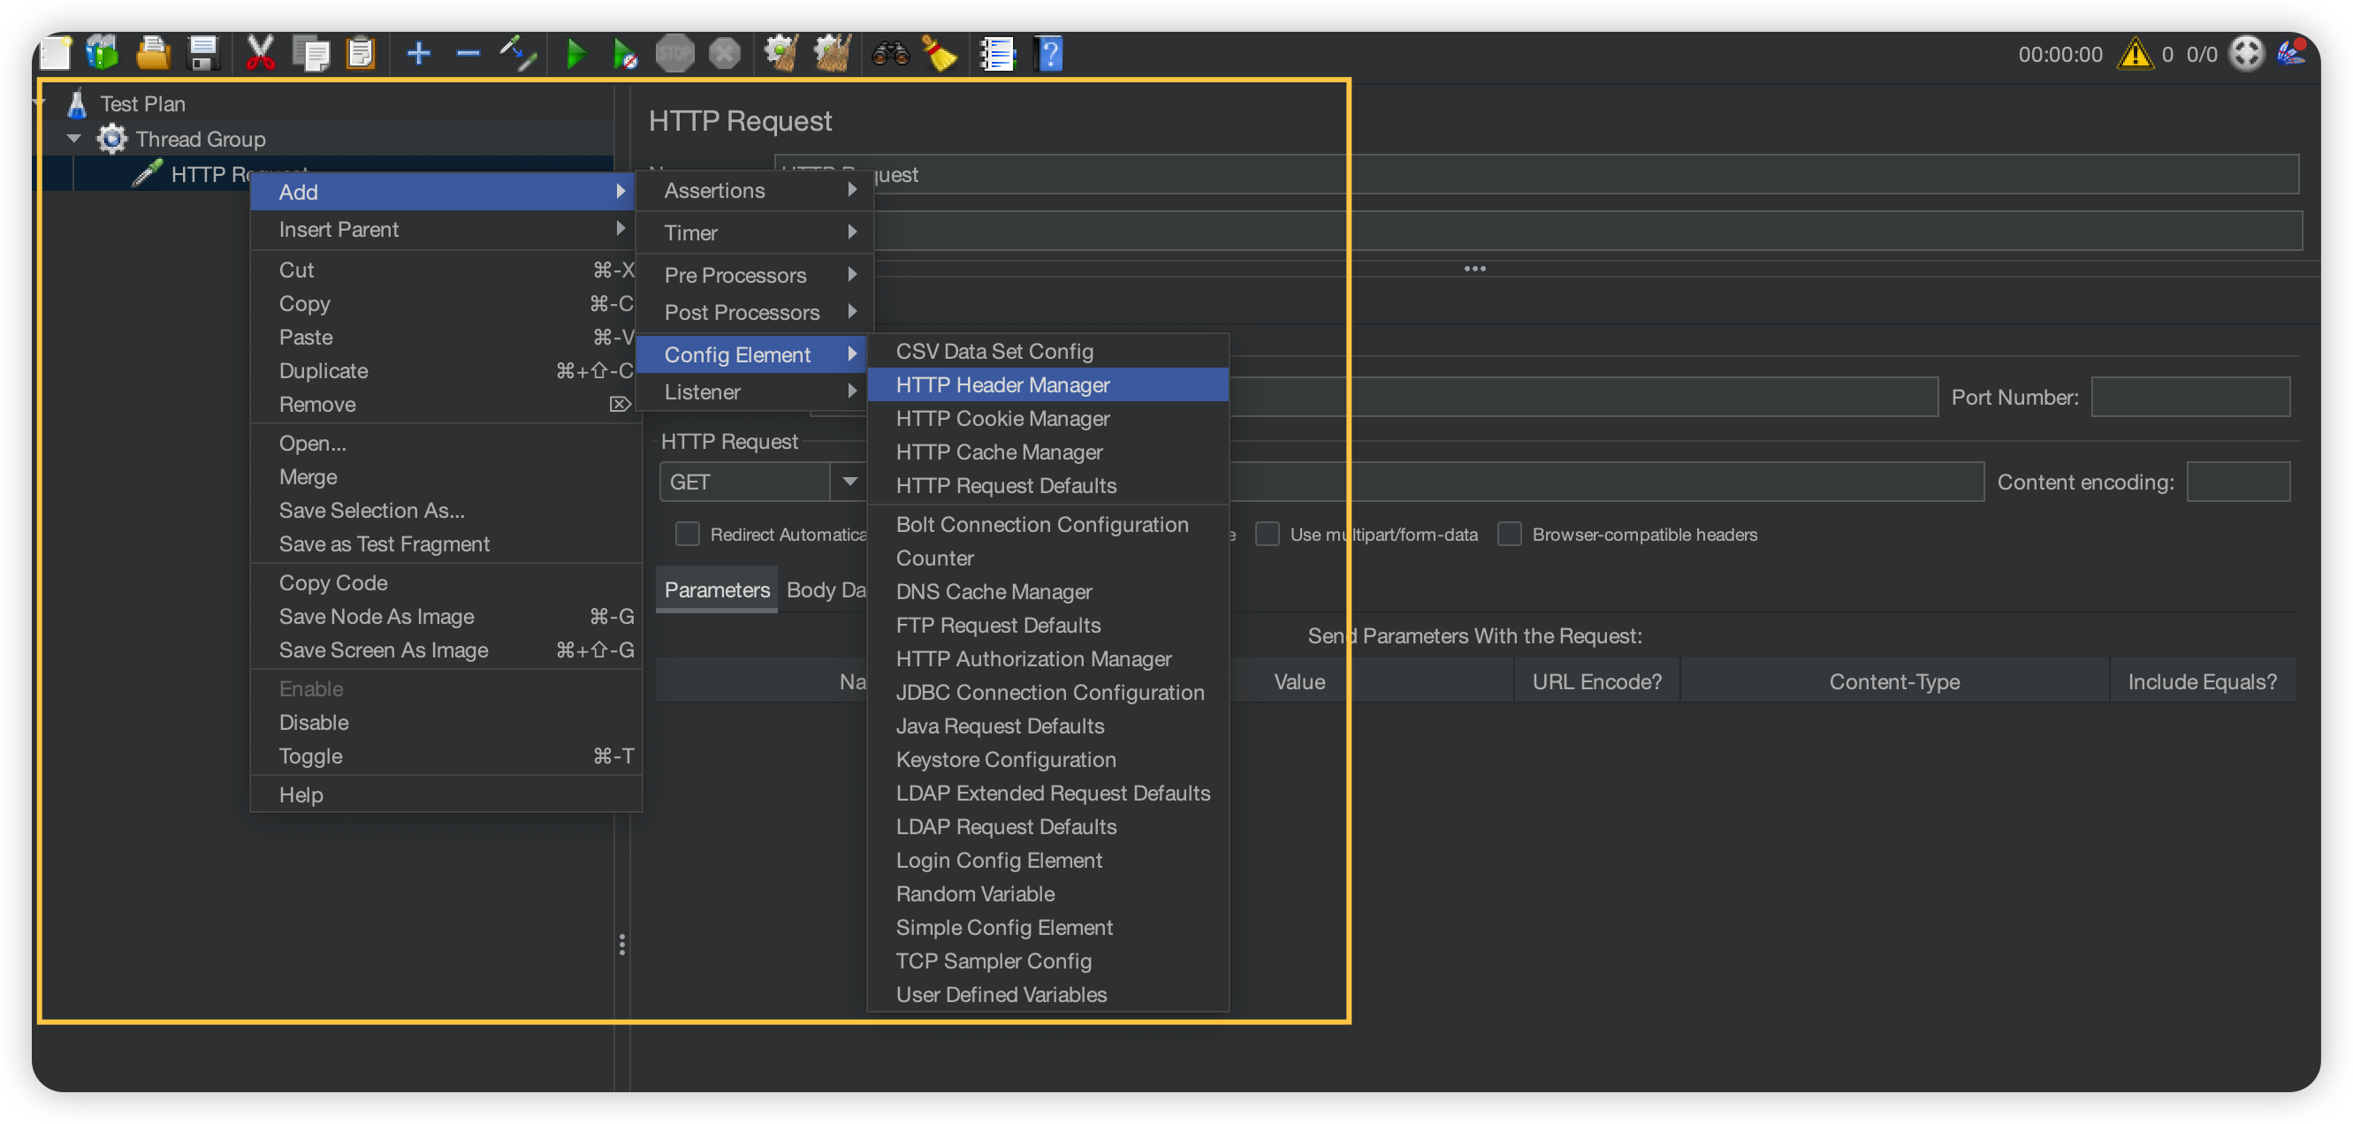
Task: Open the GET method dropdown arrow
Action: coord(849,482)
